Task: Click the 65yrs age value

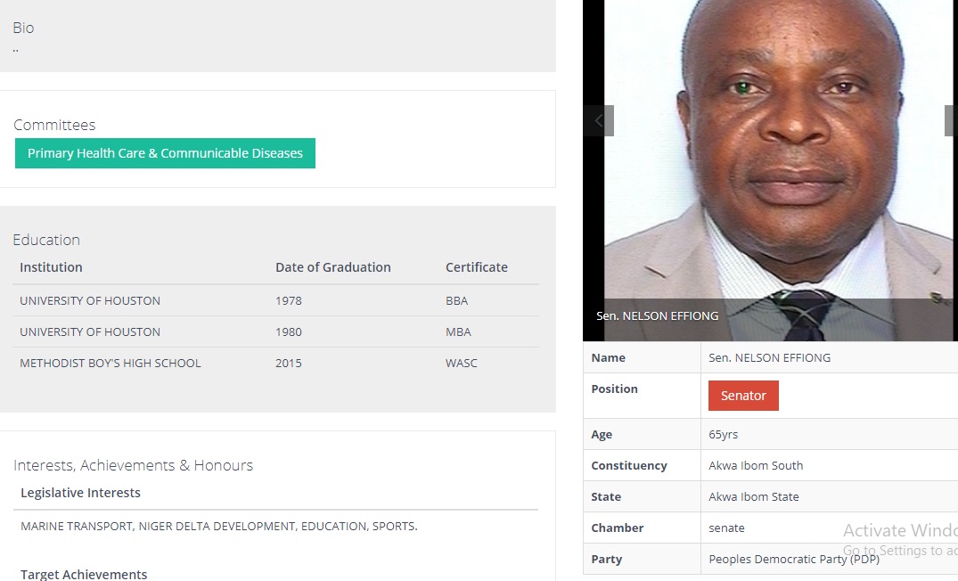Action: coord(723,434)
